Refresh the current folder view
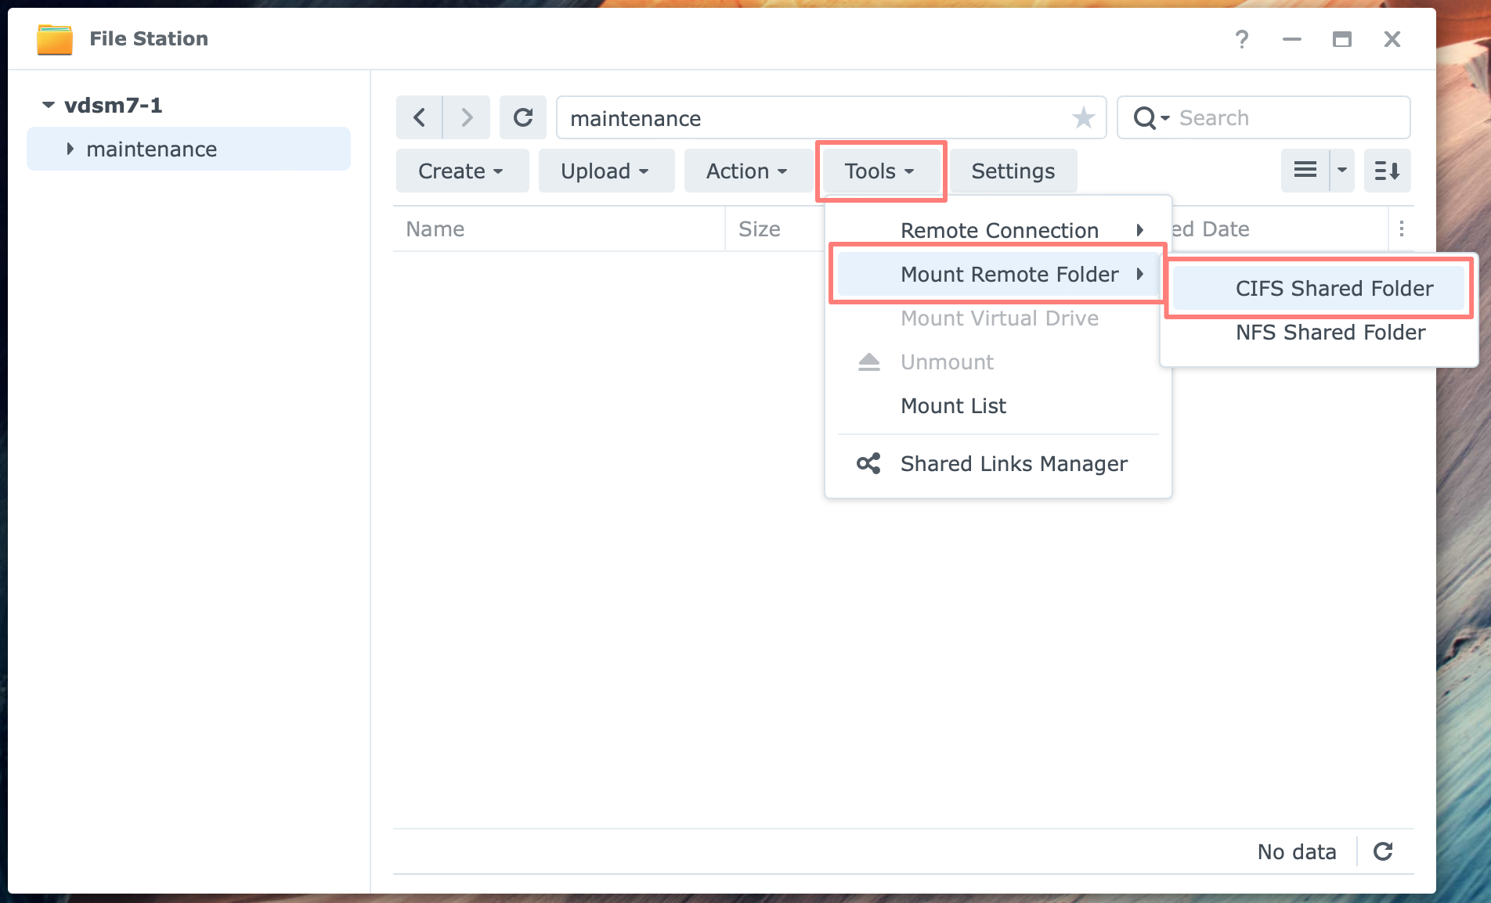 pos(522,117)
